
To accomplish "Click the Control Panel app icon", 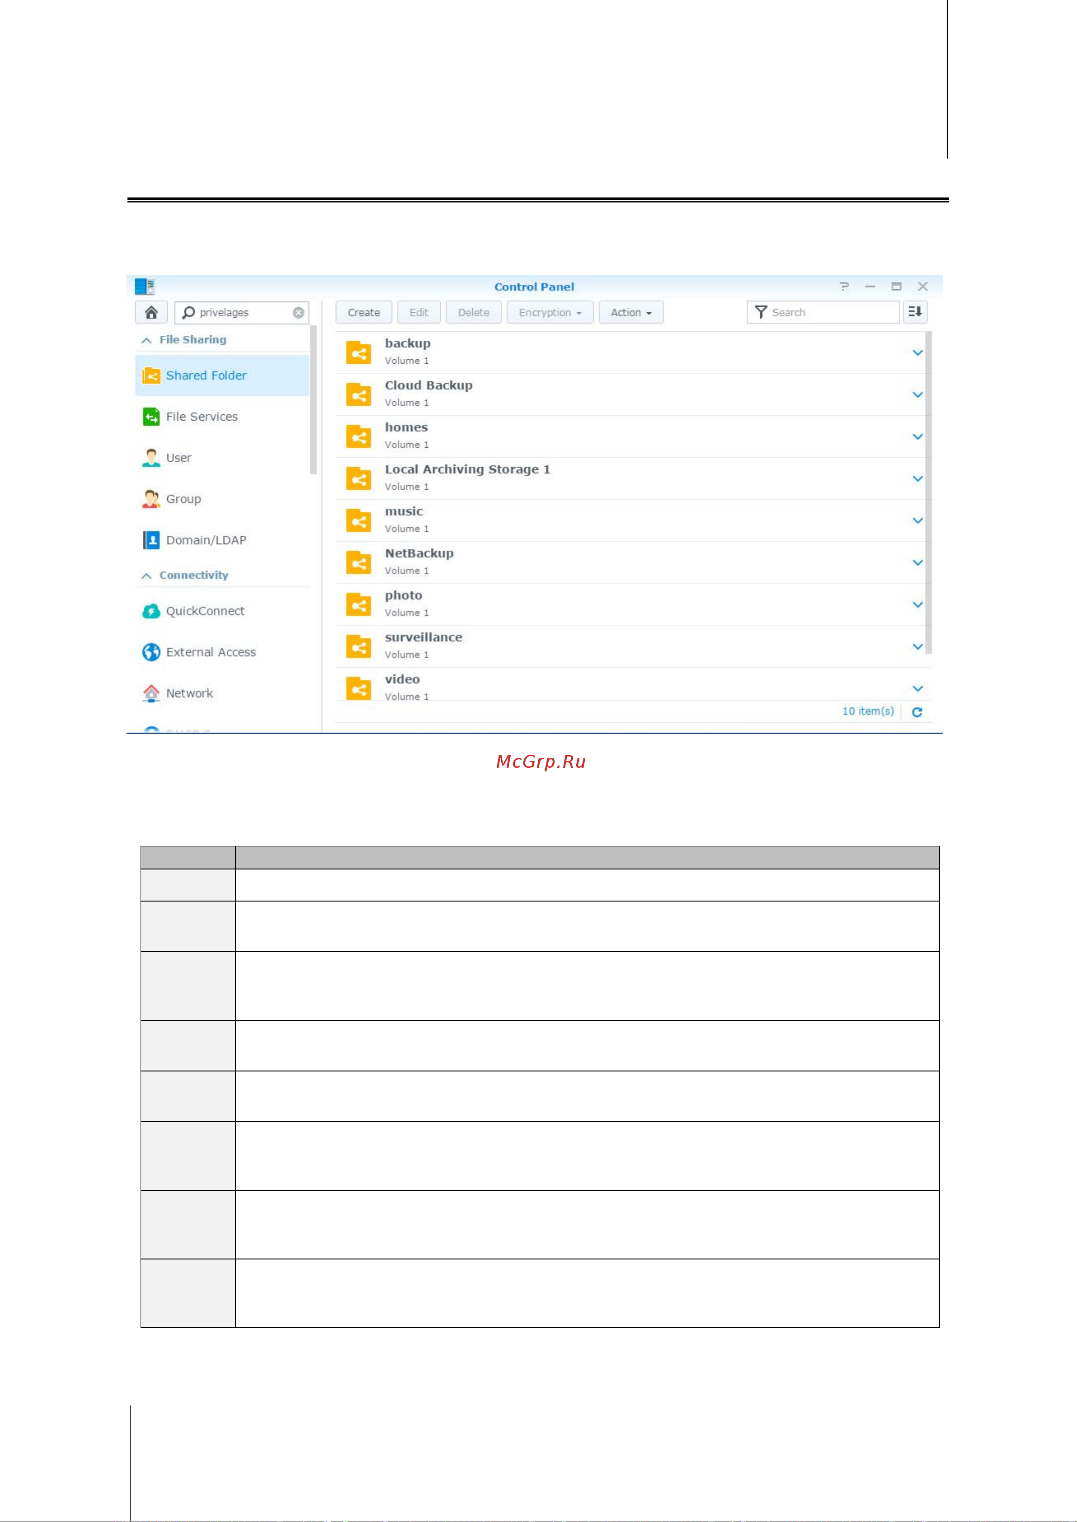I will (x=145, y=287).
